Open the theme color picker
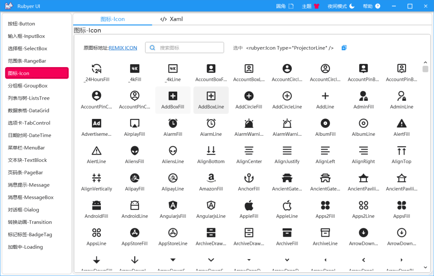Screen dimensions: 434x276 click(x=311, y=6)
